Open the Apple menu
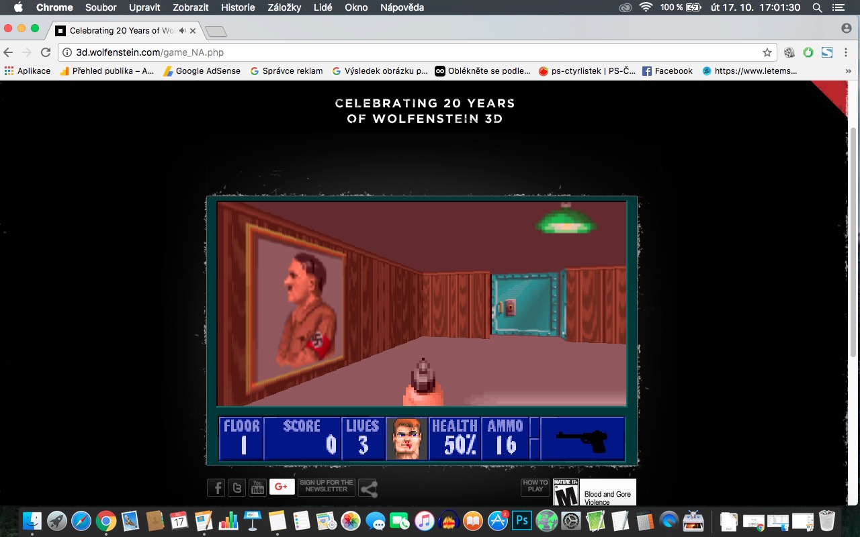The width and height of the screenshot is (860, 537). pyautogui.click(x=18, y=7)
